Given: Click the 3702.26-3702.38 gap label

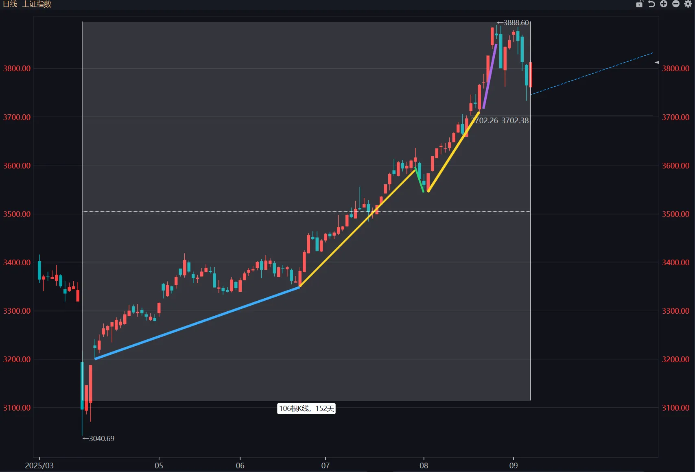Looking at the screenshot, I should click(x=500, y=120).
